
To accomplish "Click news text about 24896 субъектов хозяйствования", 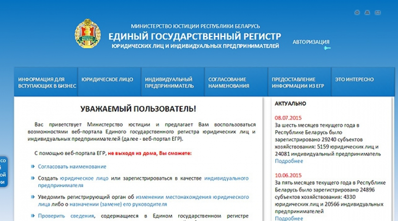I will (330, 197).
